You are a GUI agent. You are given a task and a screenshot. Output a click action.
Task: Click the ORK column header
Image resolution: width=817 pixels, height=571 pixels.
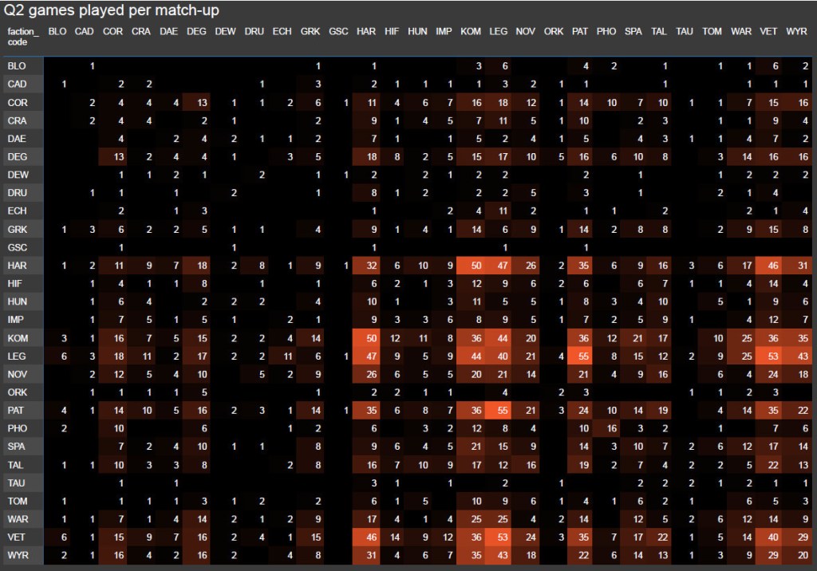pos(553,32)
